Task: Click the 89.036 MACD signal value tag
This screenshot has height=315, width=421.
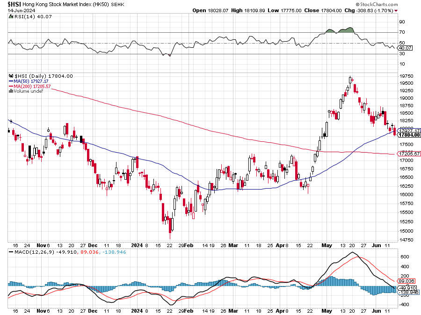Action: click(x=406, y=281)
